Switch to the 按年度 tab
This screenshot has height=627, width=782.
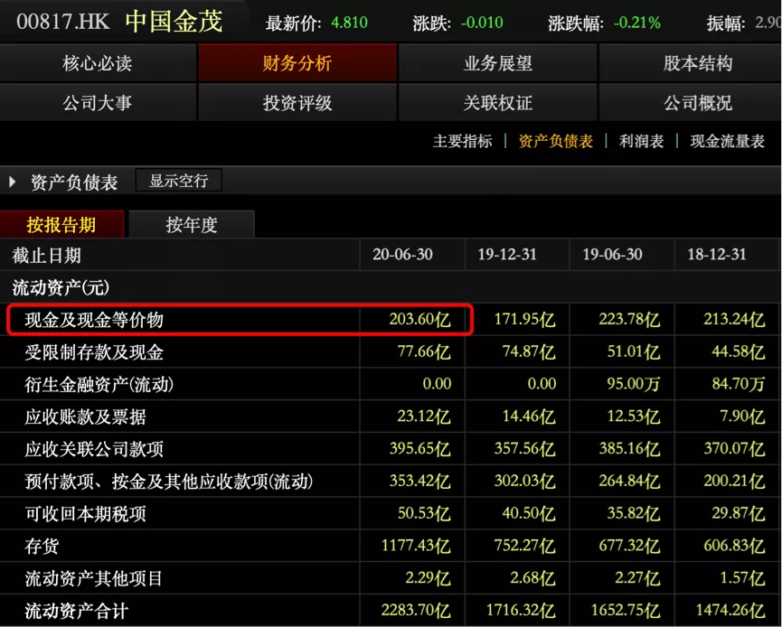coord(192,225)
